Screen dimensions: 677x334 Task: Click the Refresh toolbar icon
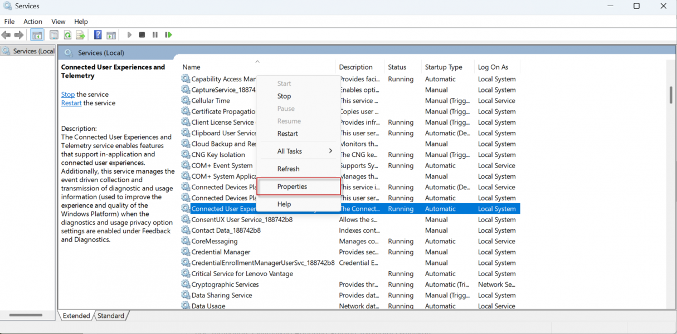[67, 35]
